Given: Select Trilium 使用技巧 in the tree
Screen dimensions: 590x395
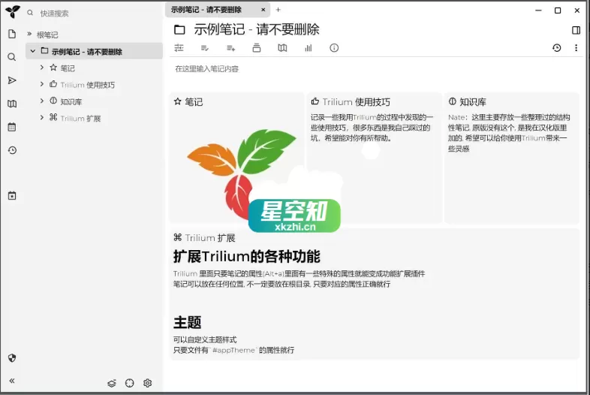Looking at the screenshot, I should [88, 85].
